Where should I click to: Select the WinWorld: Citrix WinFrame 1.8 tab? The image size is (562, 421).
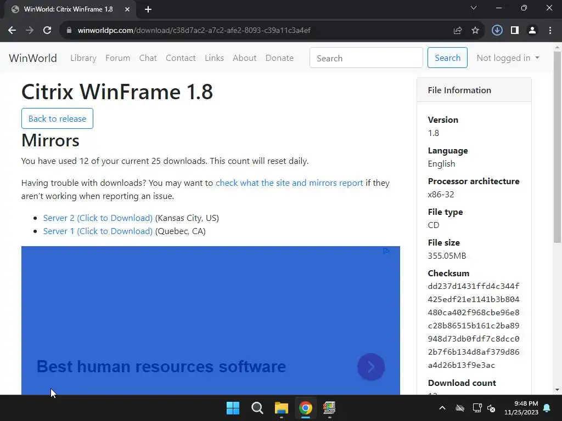pyautogui.click(x=70, y=9)
